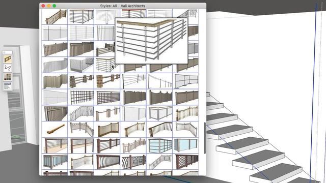Choose the brick pillar wooden rail fence
This screenshot has width=326, height=183.
(107, 81)
